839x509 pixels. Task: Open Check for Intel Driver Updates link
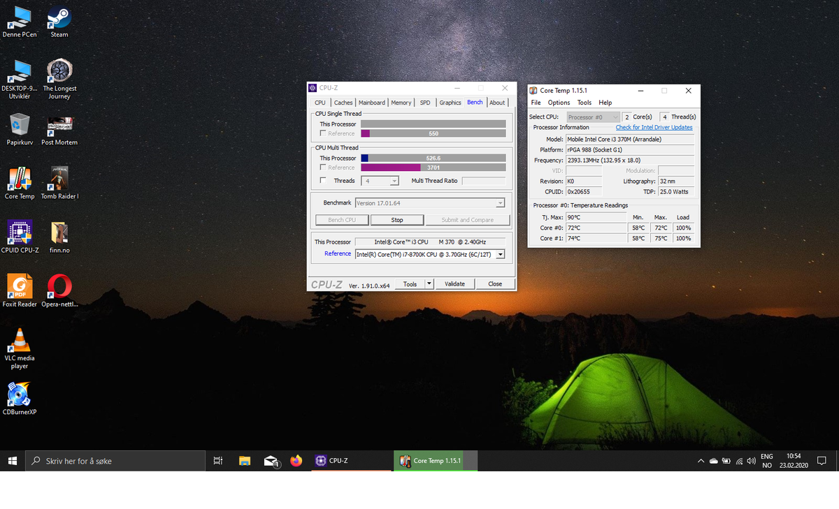point(654,127)
